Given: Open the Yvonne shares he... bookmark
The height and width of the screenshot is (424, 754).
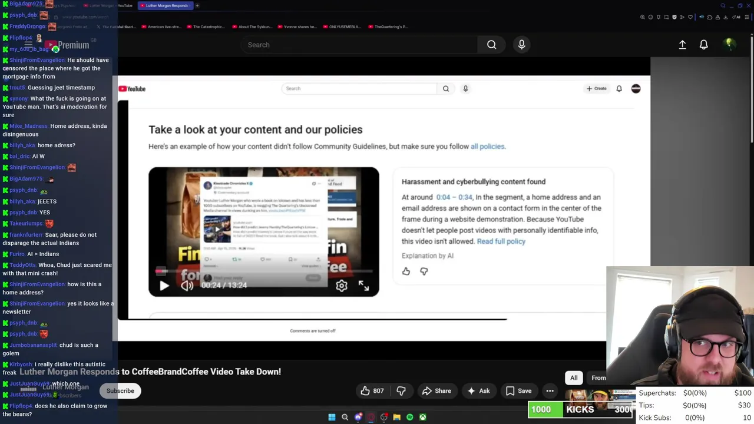Looking at the screenshot, I should click(296, 26).
